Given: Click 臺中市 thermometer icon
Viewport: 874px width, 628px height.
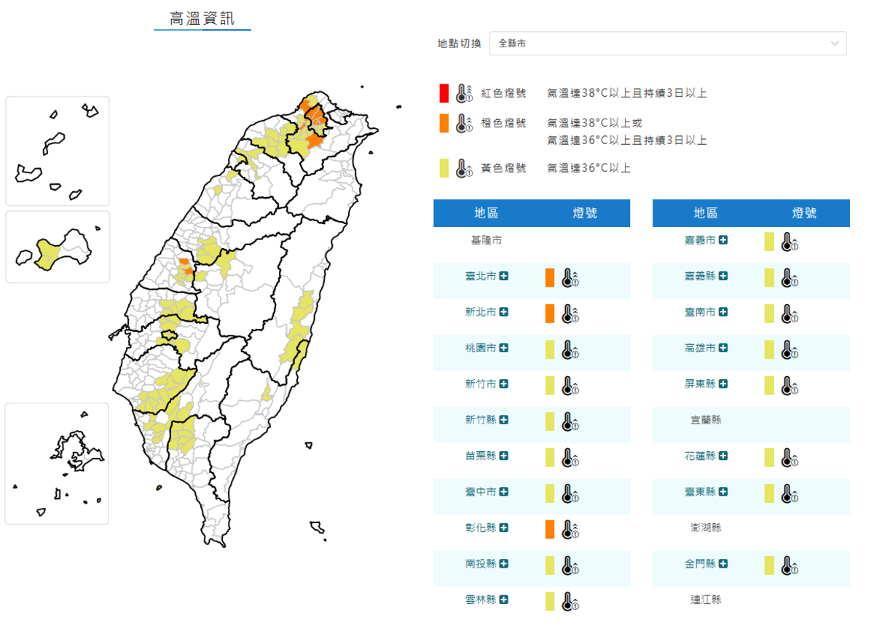Looking at the screenshot, I should (570, 494).
